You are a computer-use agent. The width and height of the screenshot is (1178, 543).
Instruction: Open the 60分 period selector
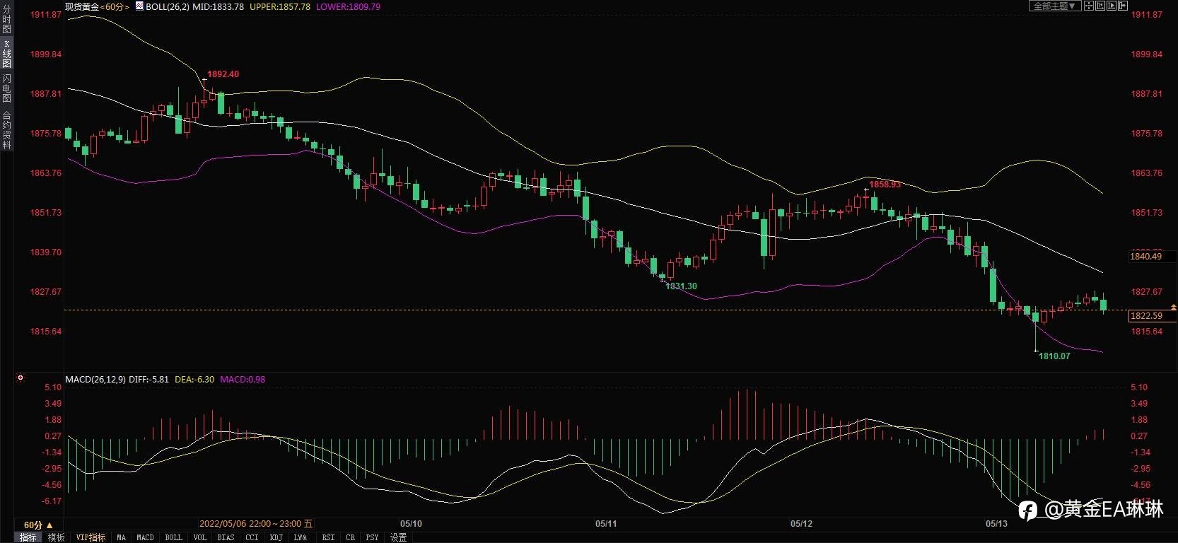pyautogui.click(x=38, y=525)
